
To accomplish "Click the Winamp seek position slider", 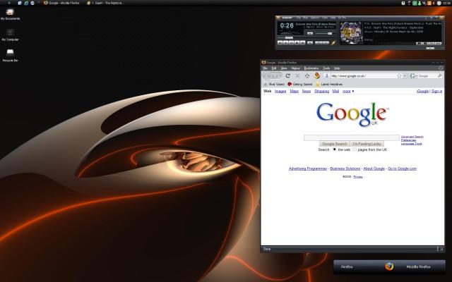I will 305,36.
